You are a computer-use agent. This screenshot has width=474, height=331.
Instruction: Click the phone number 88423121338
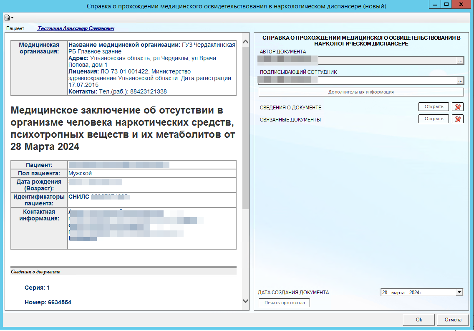coord(149,91)
